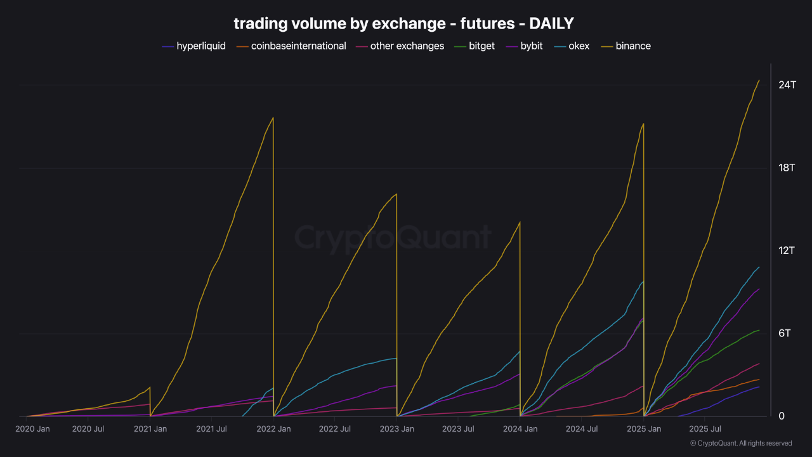The height and width of the screenshot is (457, 812).
Task: Toggle the hyperliquid series in legend
Action: (200, 46)
